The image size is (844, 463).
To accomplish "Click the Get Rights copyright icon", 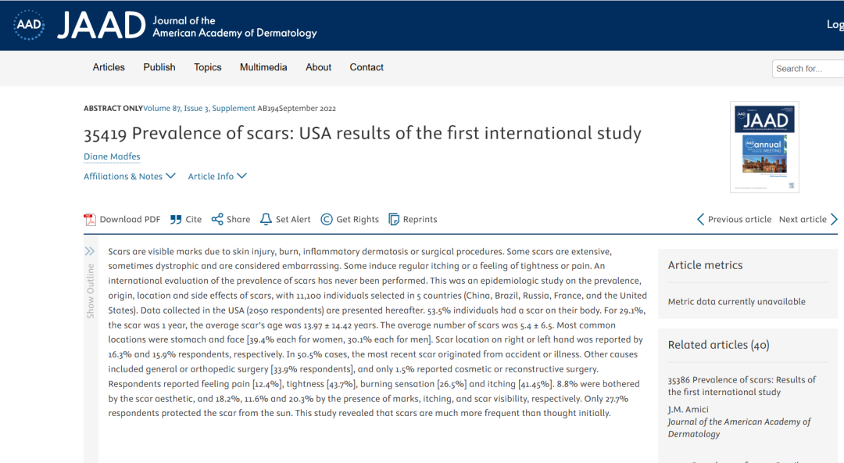I will tap(326, 219).
